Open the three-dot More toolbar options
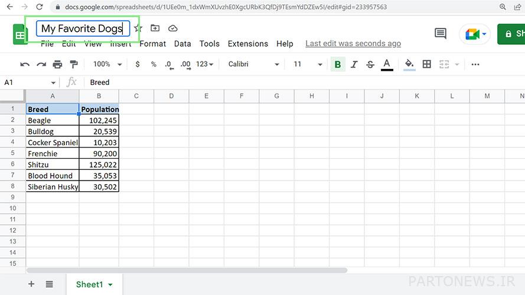 (475, 64)
